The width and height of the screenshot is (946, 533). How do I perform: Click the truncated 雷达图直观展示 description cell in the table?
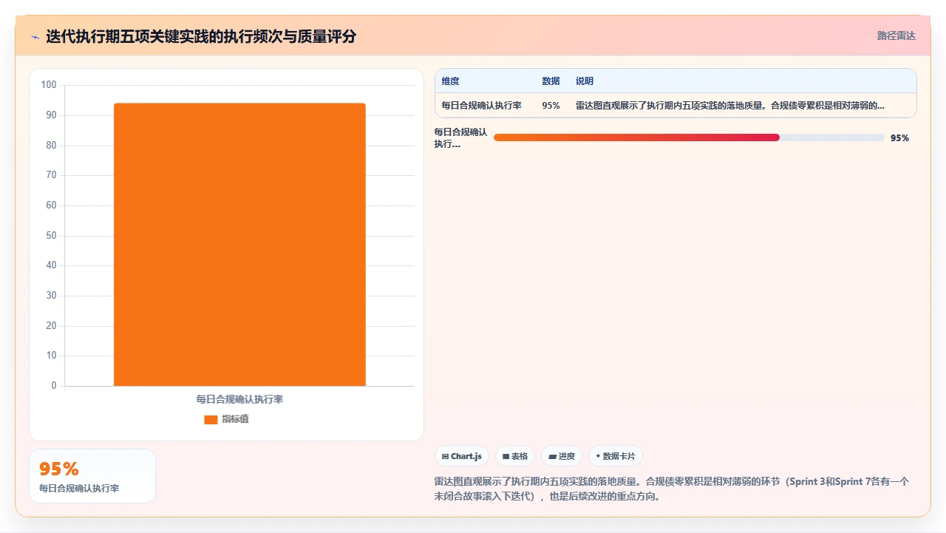pyautogui.click(x=730, y=106)
